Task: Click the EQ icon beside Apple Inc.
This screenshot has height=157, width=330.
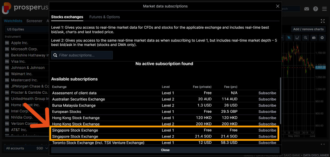Action: click(x=7, y=43)
